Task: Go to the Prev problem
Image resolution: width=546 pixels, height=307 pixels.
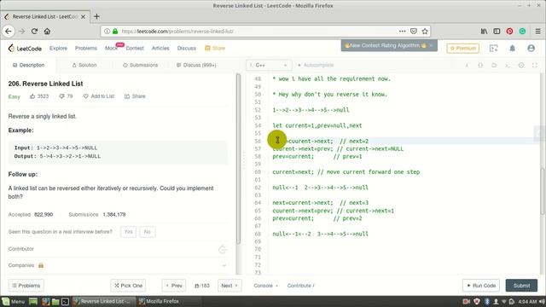Action: click(174, 286)
